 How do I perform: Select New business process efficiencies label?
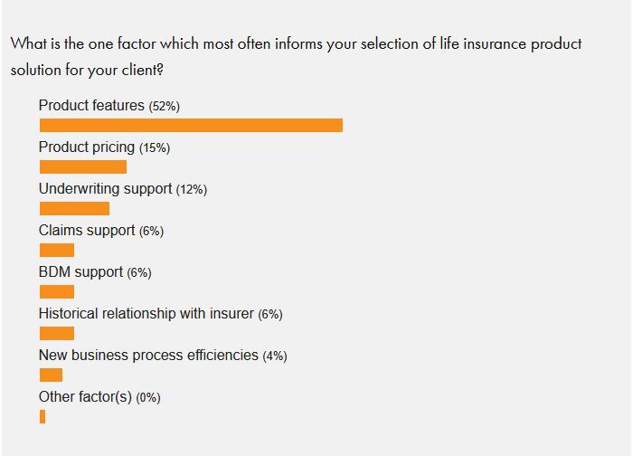point(148,356)
